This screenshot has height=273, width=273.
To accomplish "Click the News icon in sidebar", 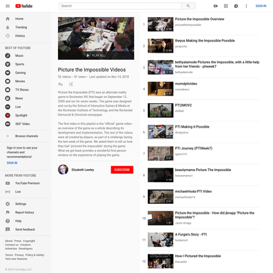I will (8, 98).
